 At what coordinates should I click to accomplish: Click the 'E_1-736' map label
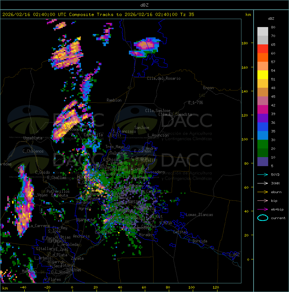tap(196, 103)
